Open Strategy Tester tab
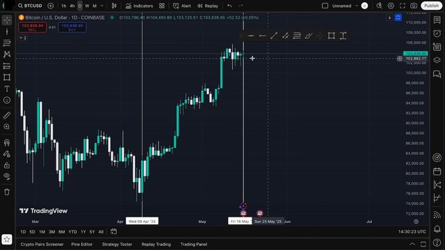 (x=117, y=244)
